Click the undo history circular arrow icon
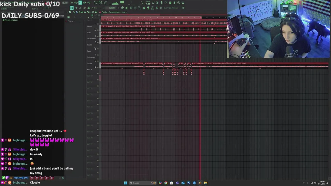331x186 pixels. (x=153, y=3)
